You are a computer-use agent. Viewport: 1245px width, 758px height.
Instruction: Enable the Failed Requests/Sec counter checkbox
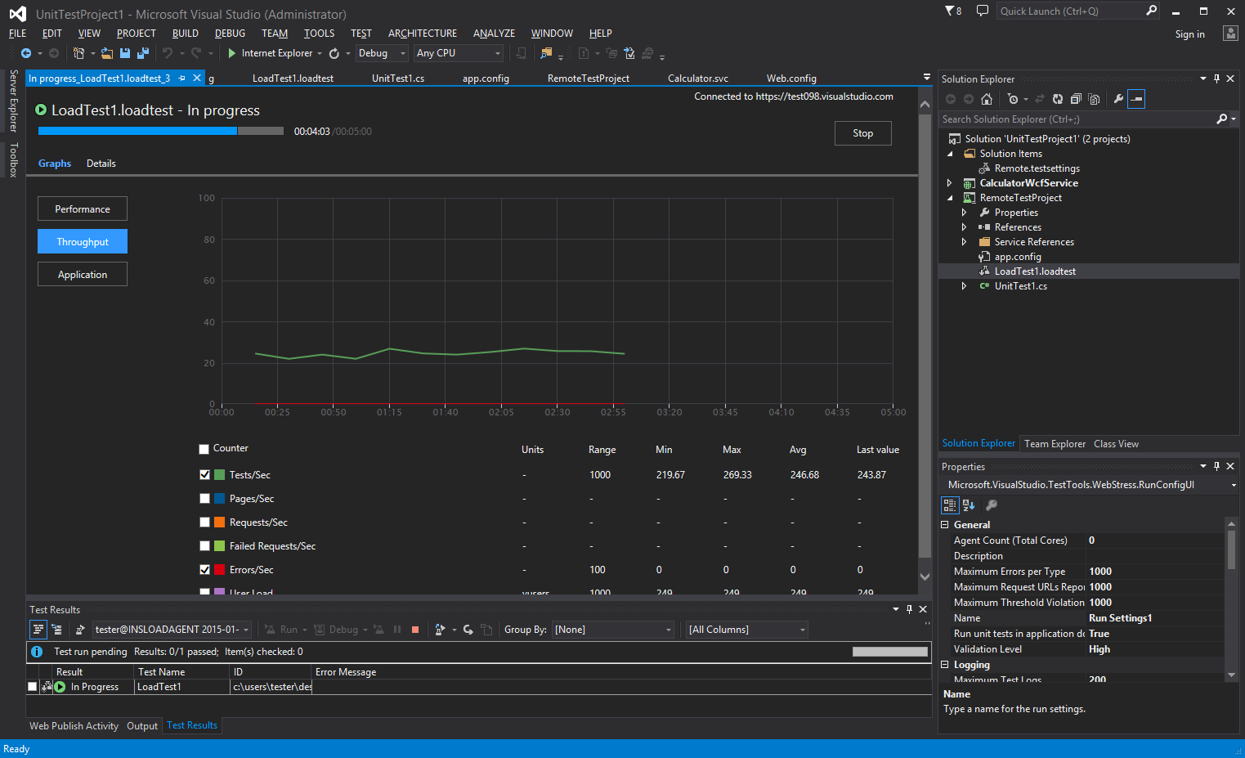pyautogui.click(x=204, y=545)
